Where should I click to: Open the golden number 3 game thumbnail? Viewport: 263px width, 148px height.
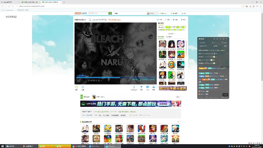coord(171,65)
